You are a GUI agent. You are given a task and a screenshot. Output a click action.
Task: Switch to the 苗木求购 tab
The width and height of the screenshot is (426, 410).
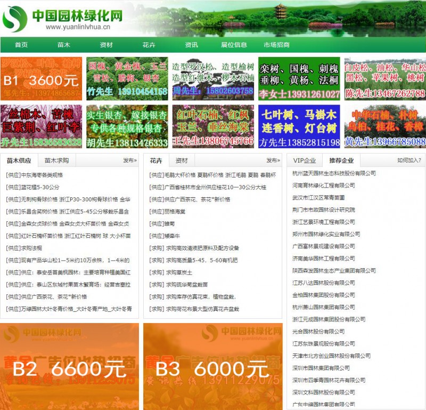(x=56, y=160)
